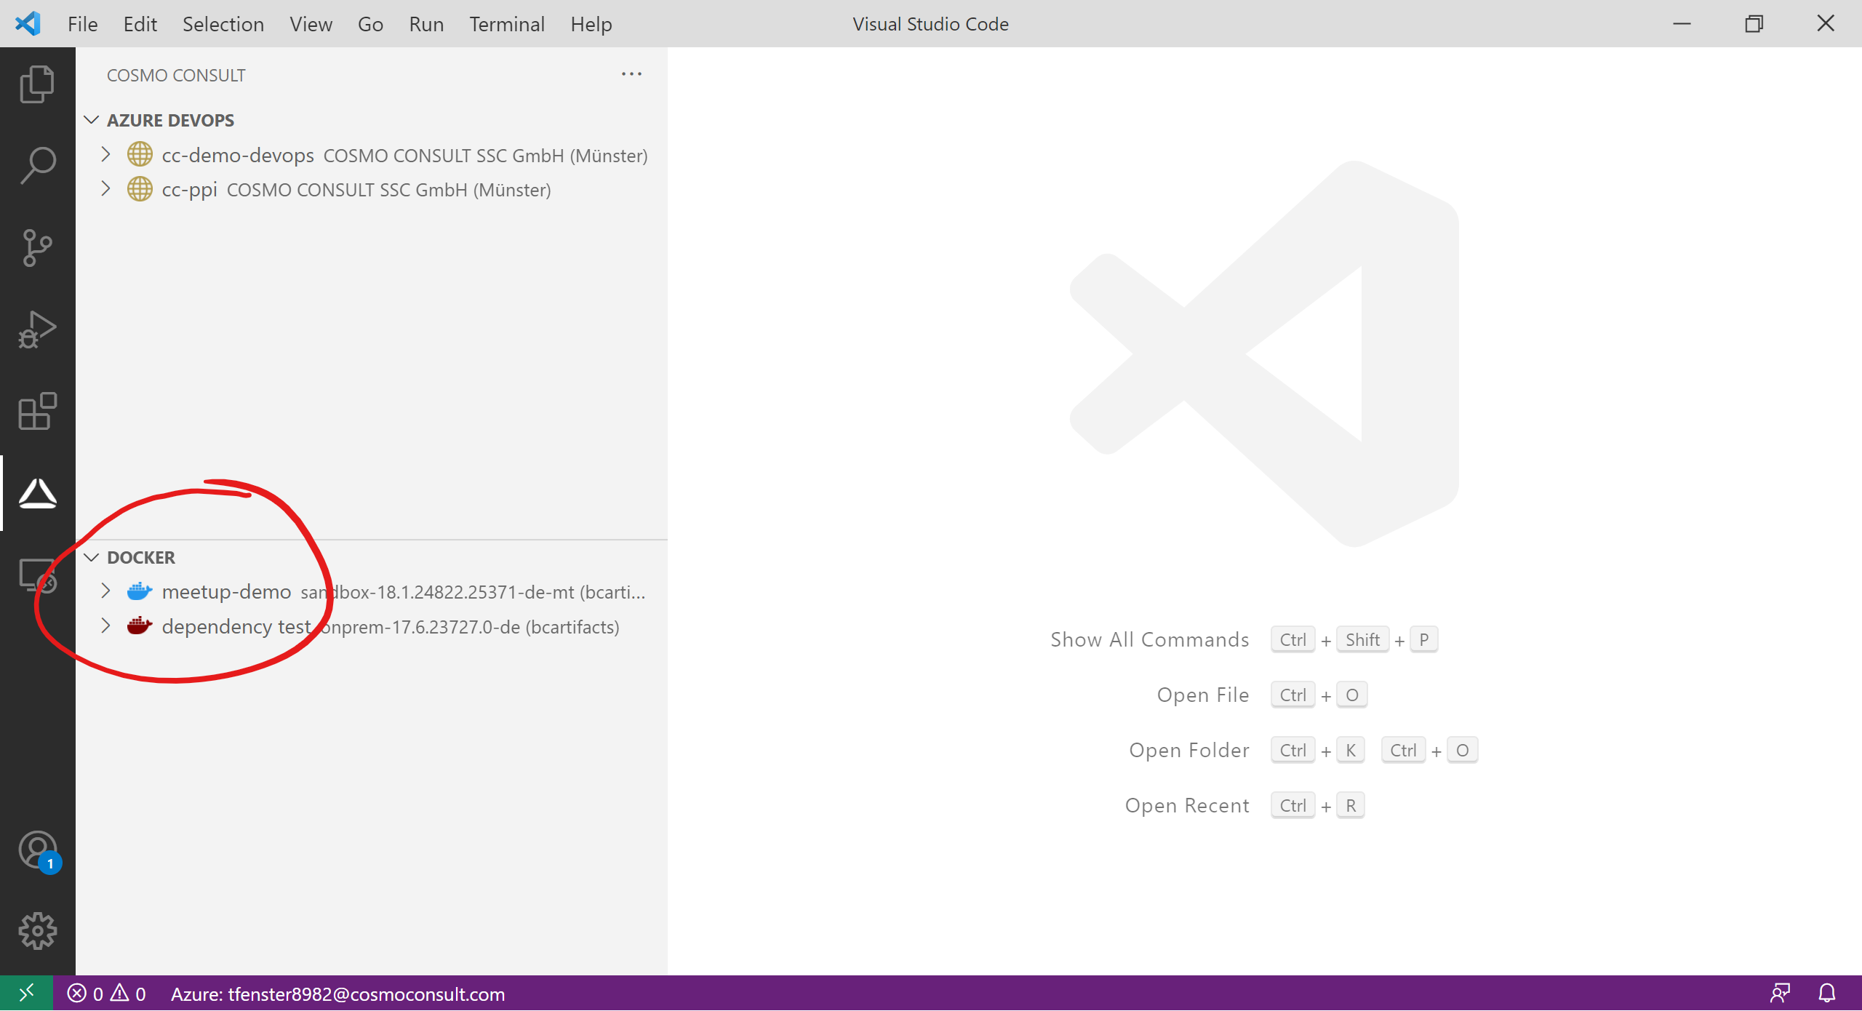The width and height of the screenshot is (1862, 1011).
Task: Expand the meetup-demo container node
Action: [106, 591]
